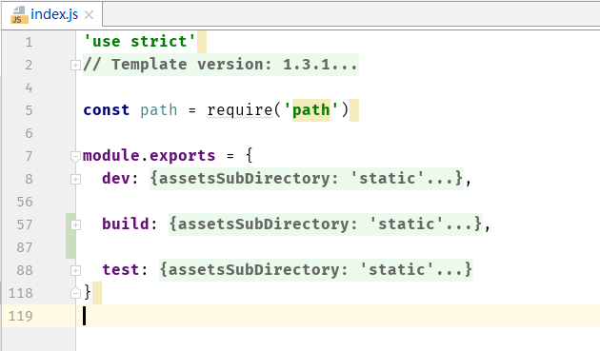This screenshot has height=351, width=600.
Task: Click the JS file icon on index.js tab
Action: [x=19, y=15]
